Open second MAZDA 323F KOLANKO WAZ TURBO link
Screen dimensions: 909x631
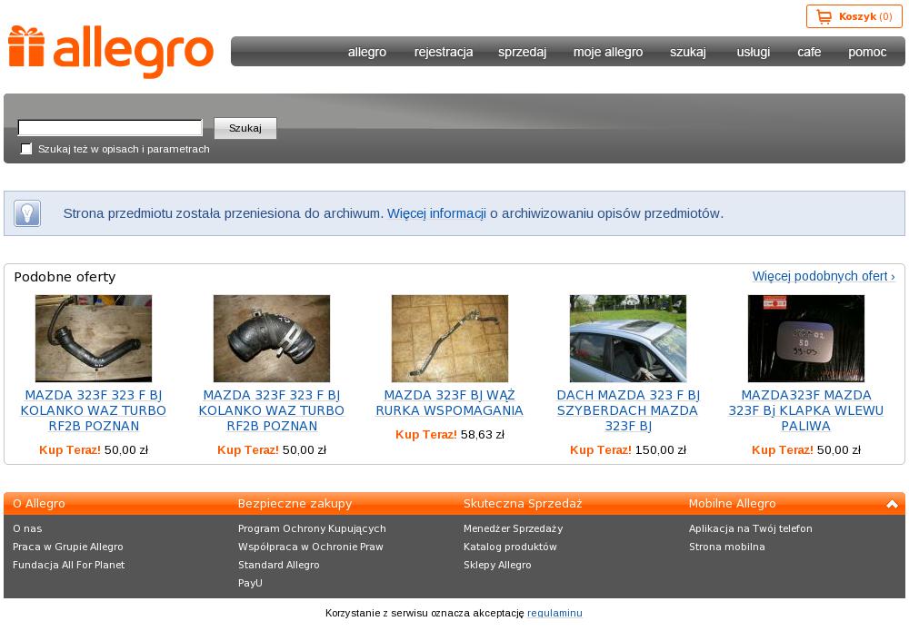tap(271, 410)
